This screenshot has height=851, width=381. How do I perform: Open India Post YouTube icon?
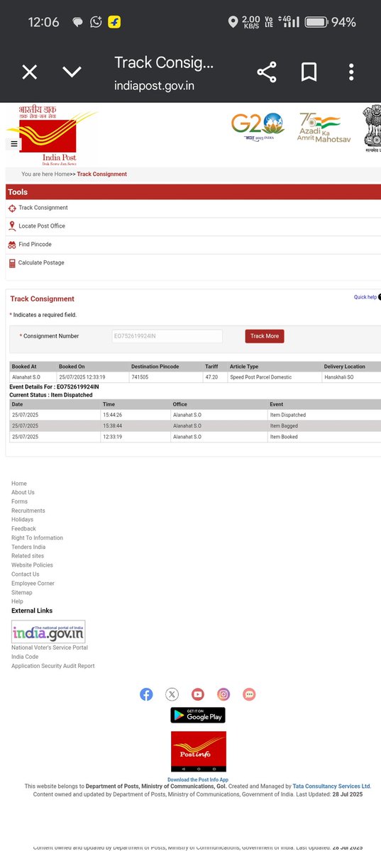click(x=198, y=694)
